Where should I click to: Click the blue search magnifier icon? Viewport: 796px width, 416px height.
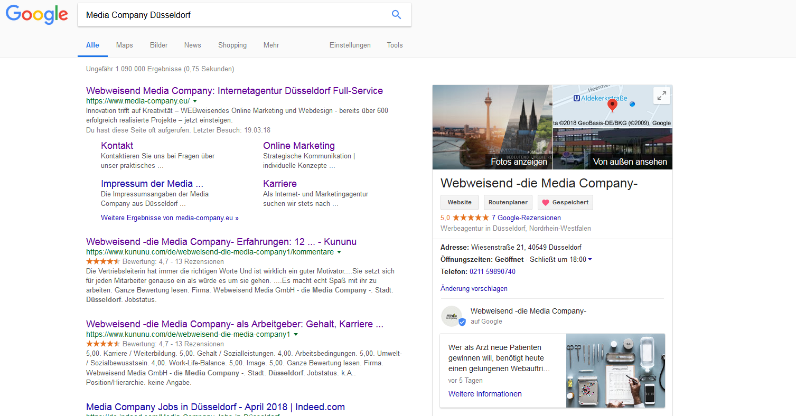pyautogui.click(x=396, y=15)
